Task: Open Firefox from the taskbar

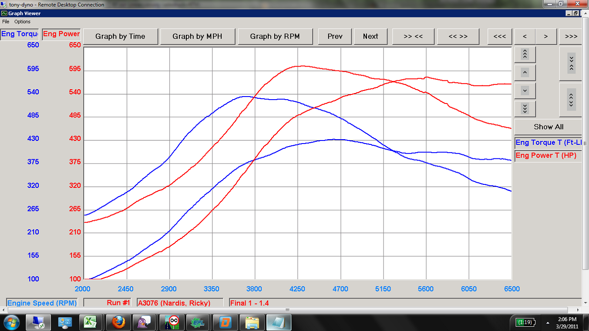Action: (x=118, y=322)
